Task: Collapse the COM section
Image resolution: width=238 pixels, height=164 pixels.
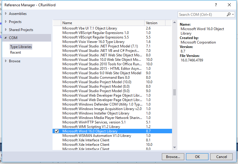Action: coord(6,38)
